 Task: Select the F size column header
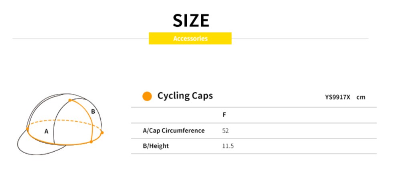(x=224, y=115)
